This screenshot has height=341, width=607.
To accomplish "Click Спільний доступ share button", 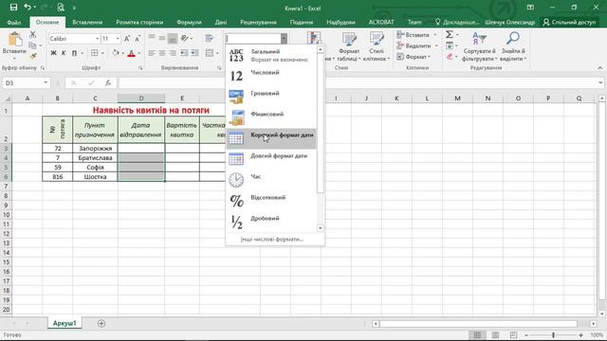I will point(569,23).
